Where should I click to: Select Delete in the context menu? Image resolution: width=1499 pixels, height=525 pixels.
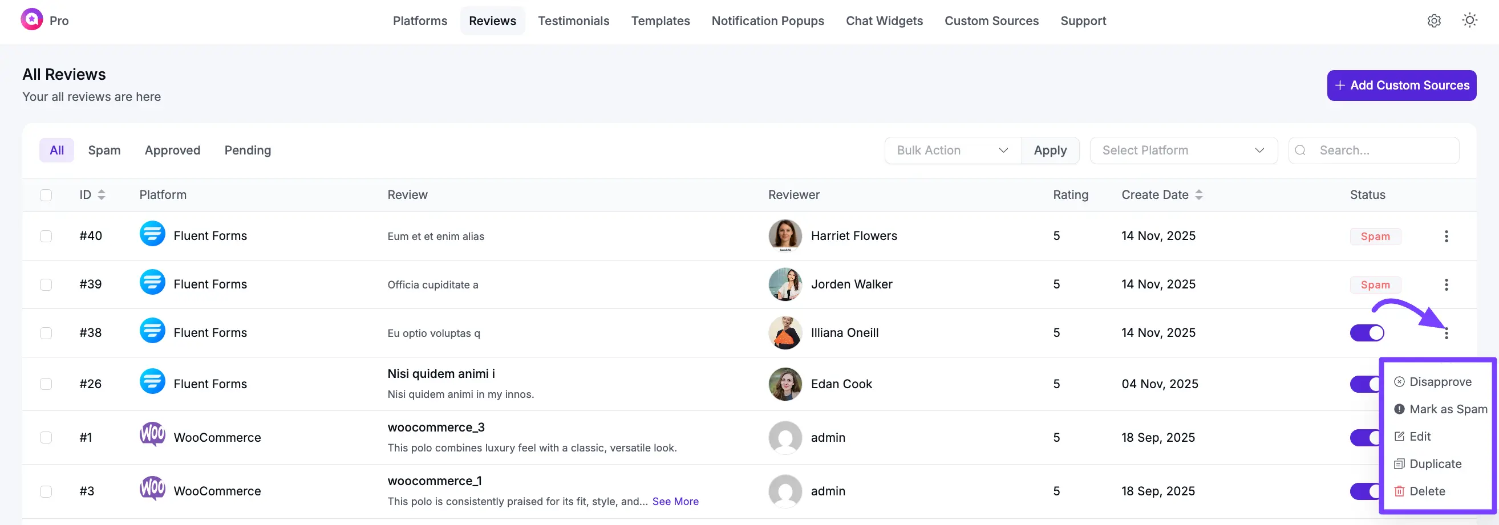1426,491
